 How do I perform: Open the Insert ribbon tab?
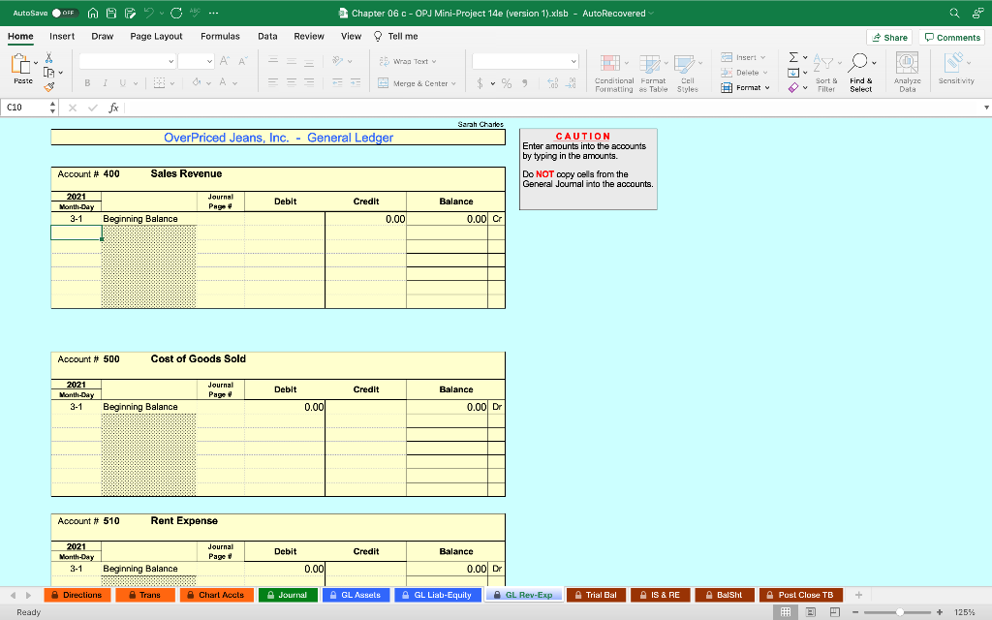pos(62,36)
